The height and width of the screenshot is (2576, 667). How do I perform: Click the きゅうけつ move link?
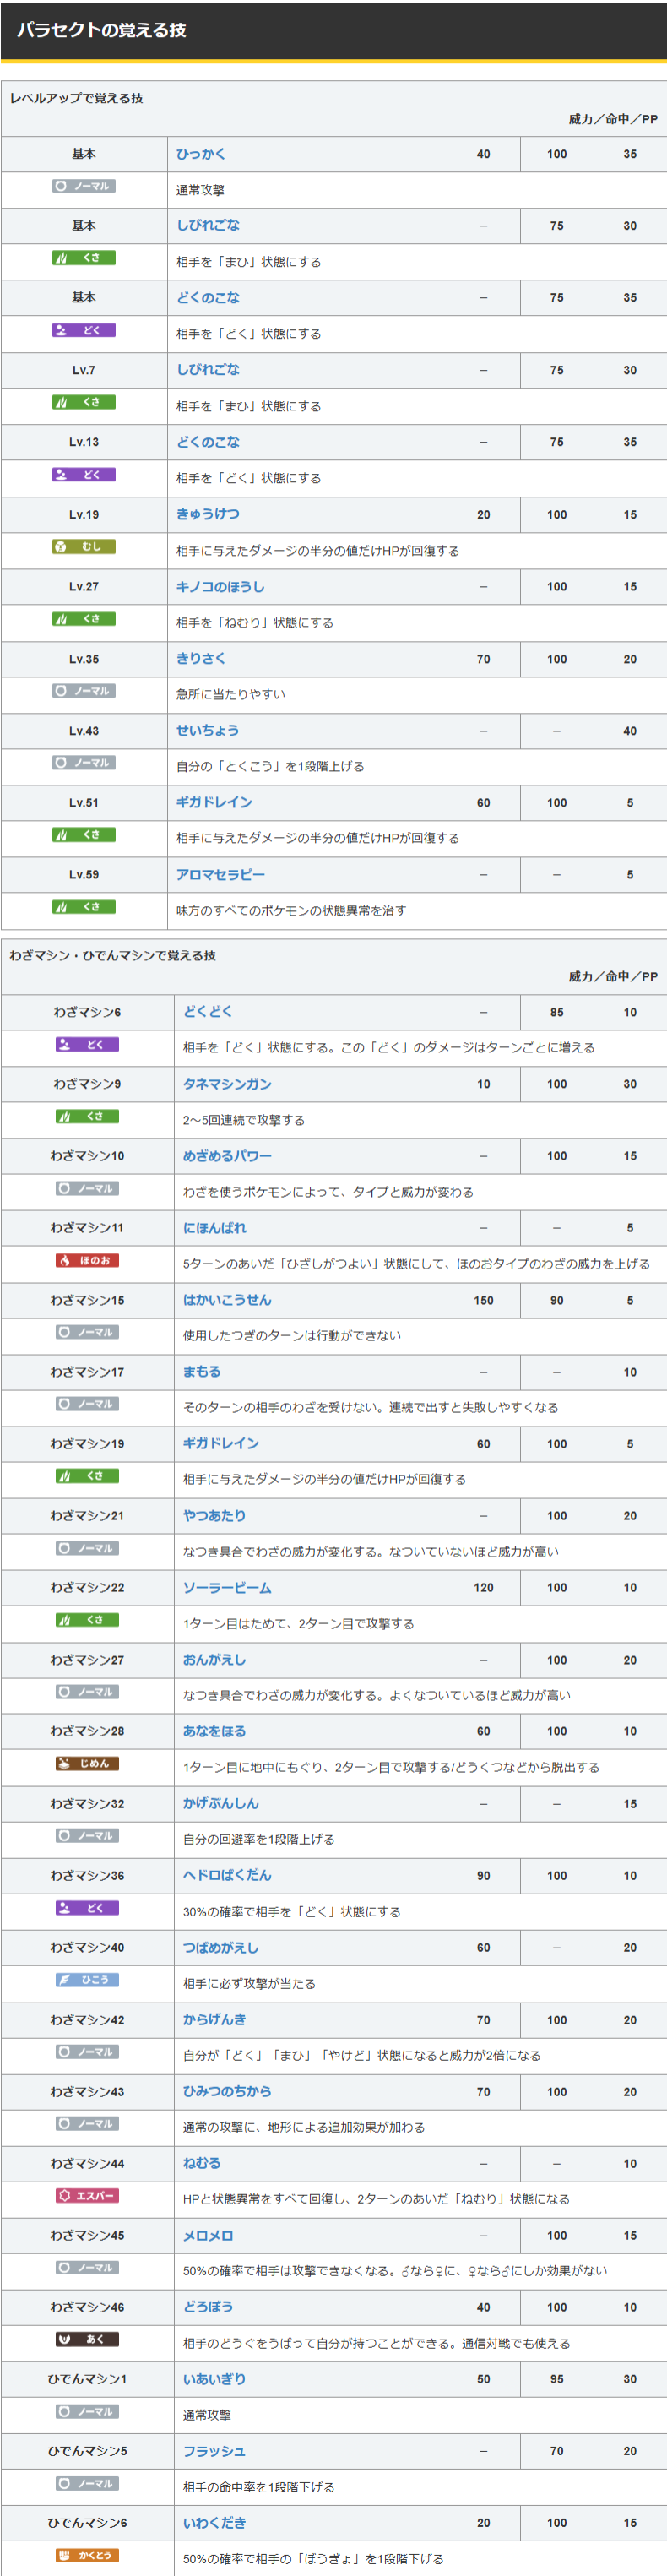pos(208,514)
